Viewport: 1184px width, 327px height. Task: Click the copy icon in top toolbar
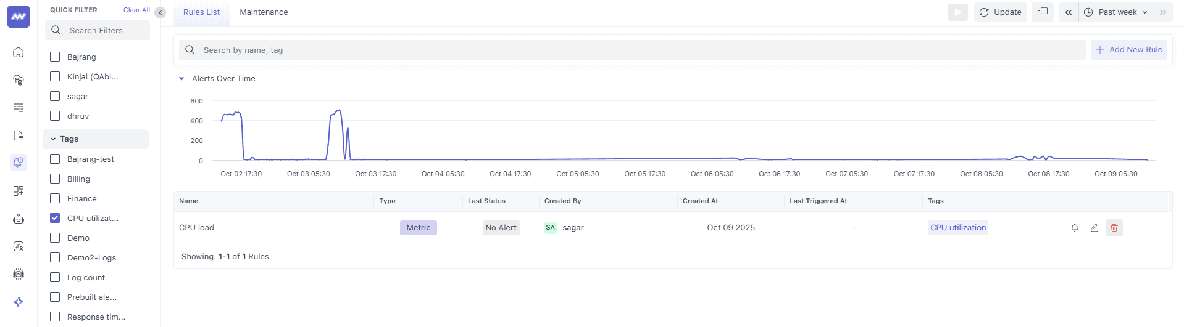coord(1043,12)
